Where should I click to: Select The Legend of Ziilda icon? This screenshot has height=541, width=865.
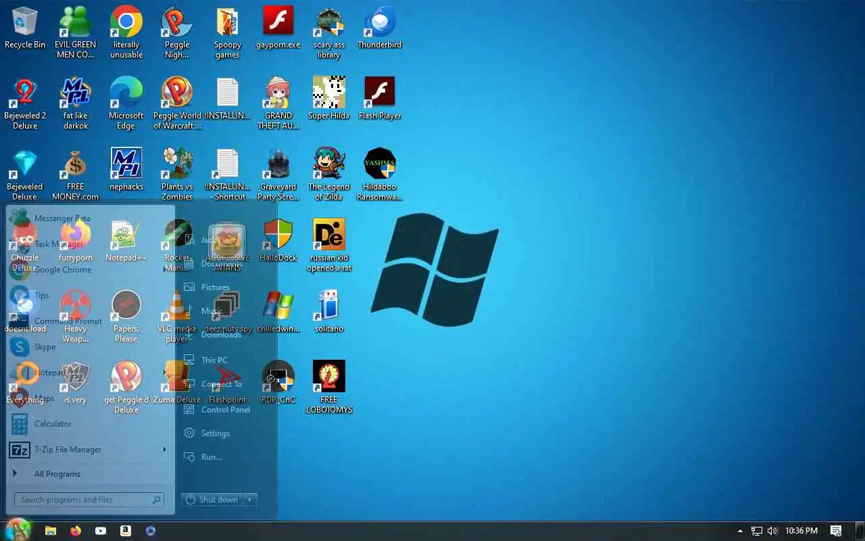point(329,174)
